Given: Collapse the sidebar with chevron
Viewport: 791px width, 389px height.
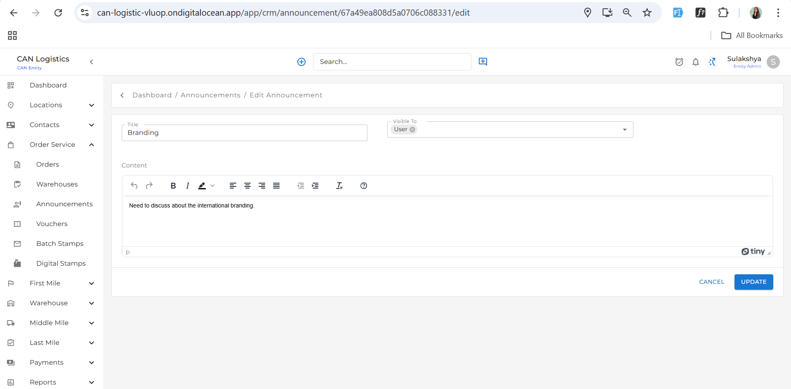Looking at the screenshot, I should 92,62.
